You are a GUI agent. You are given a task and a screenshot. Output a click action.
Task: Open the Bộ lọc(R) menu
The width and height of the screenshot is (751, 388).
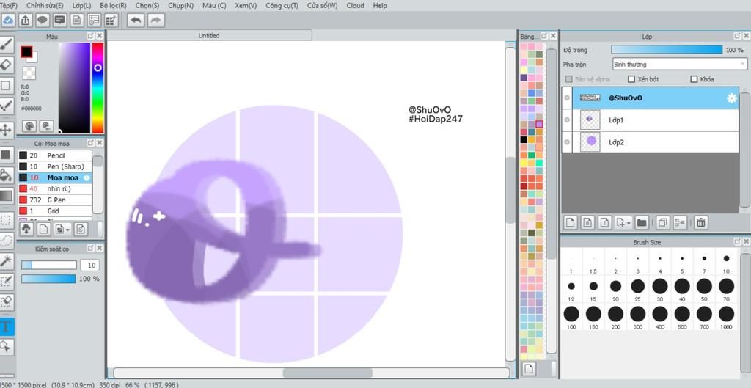click(114, 6)
